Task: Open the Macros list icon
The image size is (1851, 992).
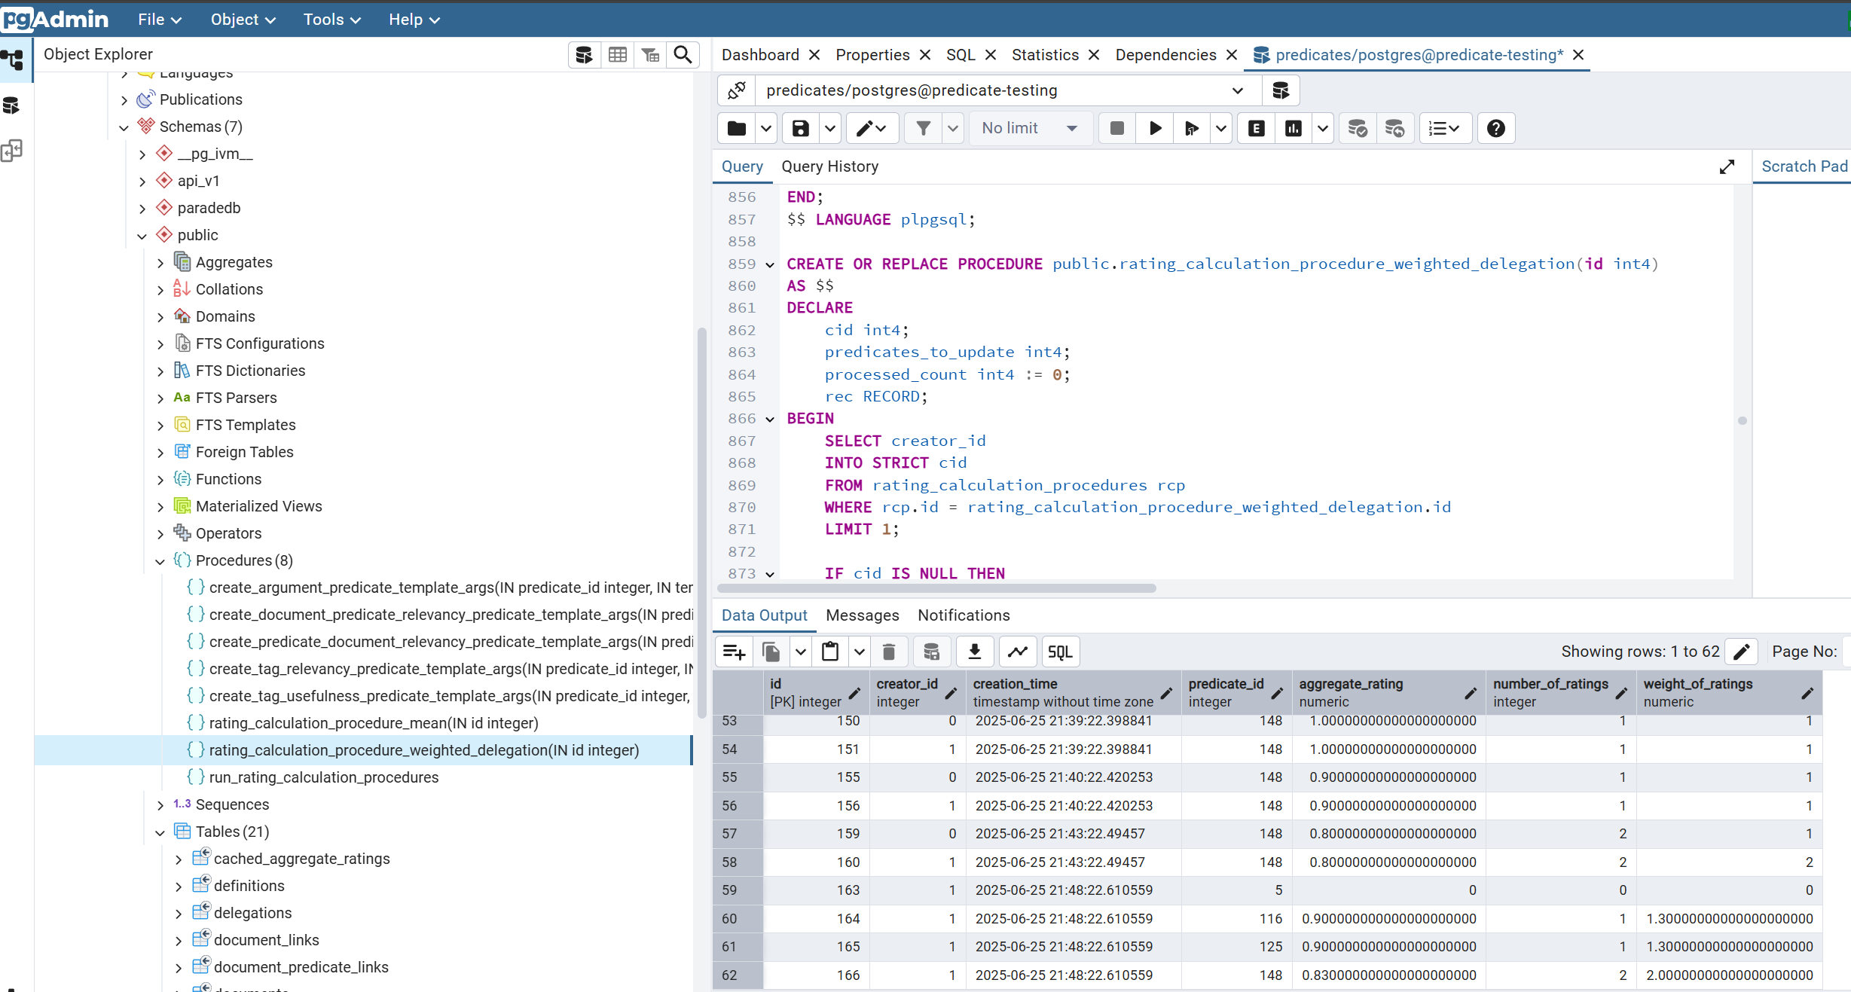Action: click(1445, 128)
